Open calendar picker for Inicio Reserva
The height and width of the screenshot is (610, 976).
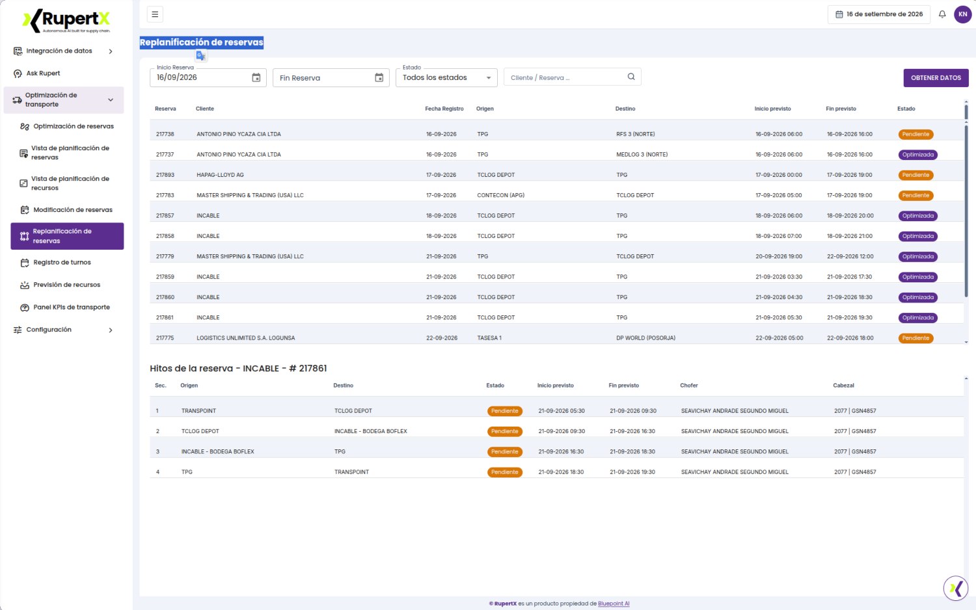click(256, 77)
